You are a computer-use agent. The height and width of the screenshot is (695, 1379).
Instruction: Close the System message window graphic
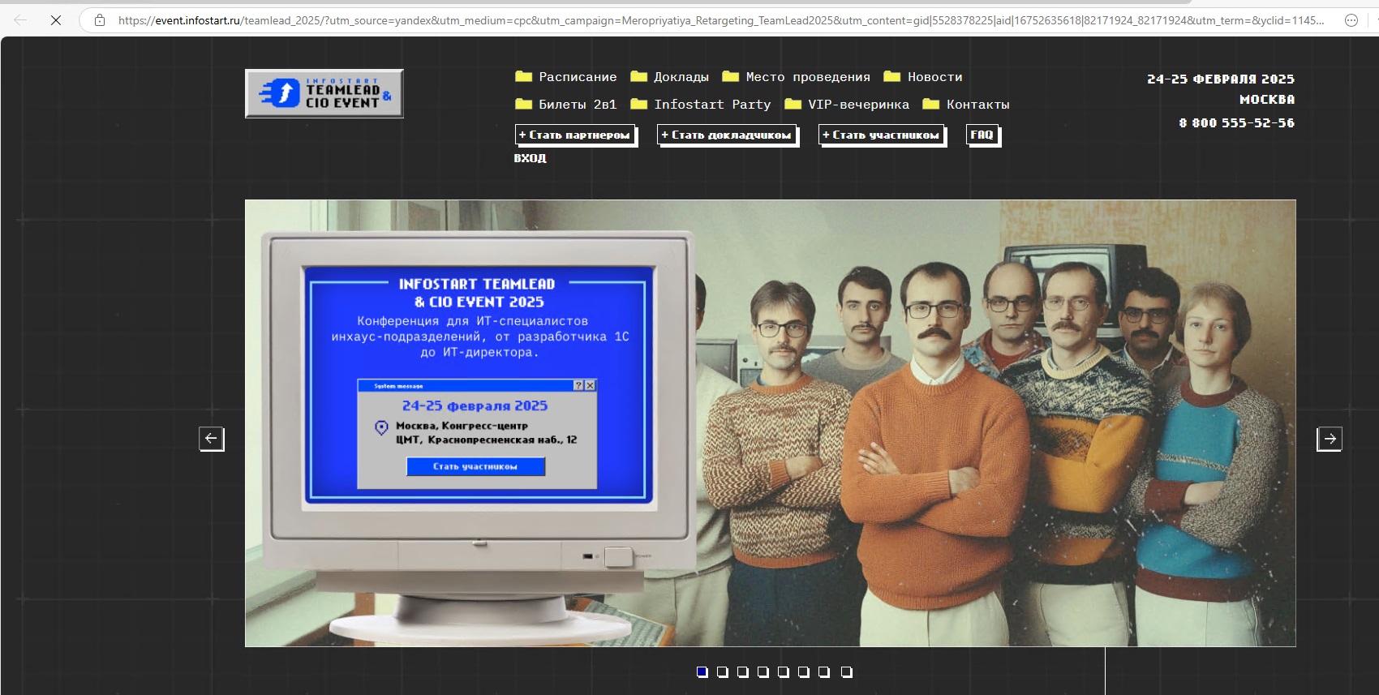(x=591, y=385)
